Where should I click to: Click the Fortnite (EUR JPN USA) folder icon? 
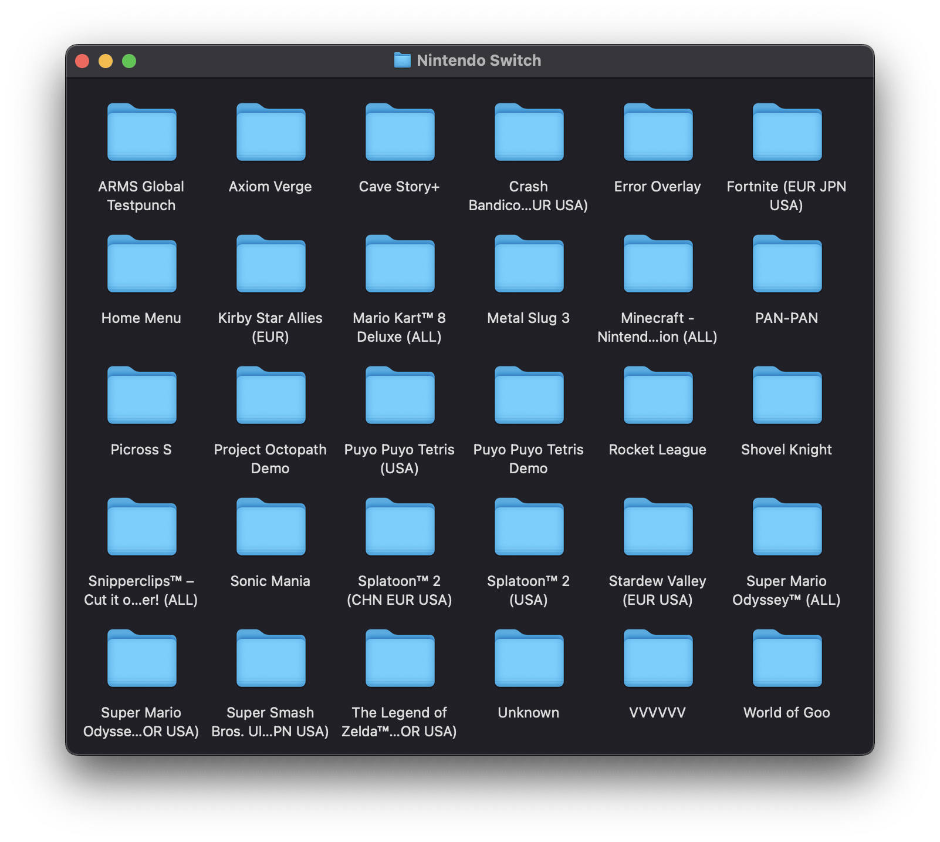pyautogui.click(x=787, y=132)
